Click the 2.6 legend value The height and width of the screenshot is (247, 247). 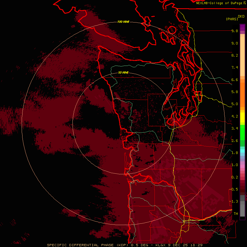tap(235, 141)
